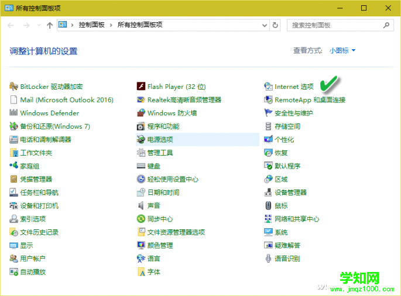Open the 电话和调制解调器 icon
401x296 pixels.
(13, 139)
